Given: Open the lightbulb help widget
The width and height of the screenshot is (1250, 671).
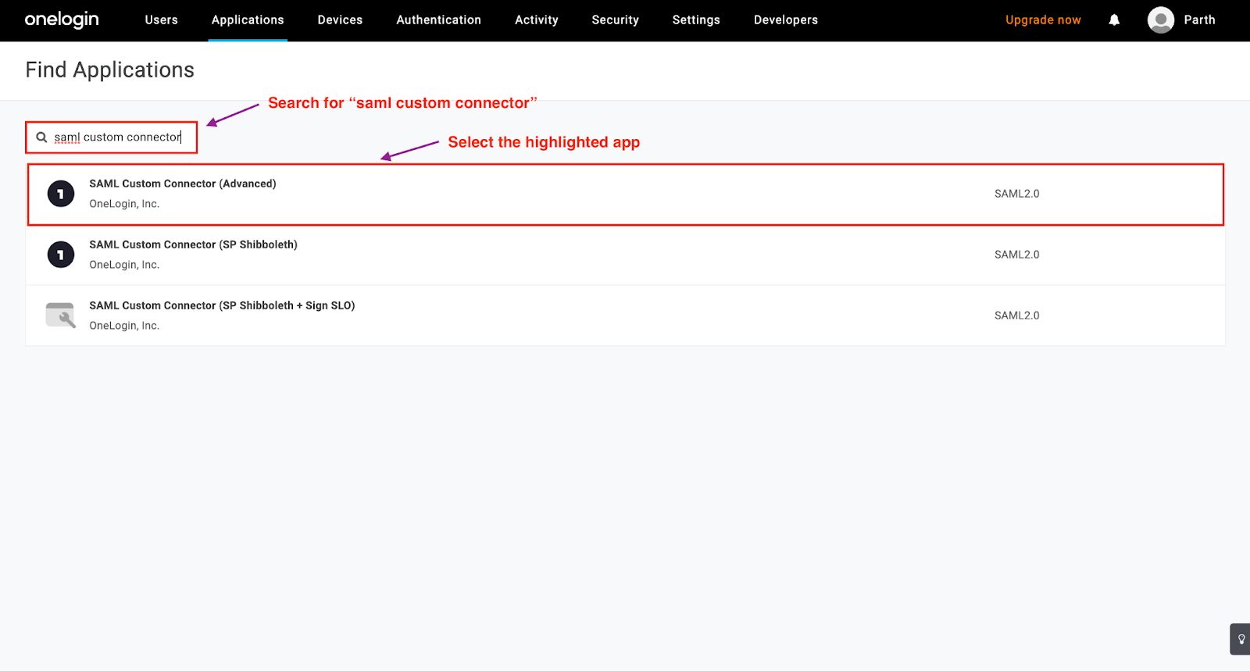Looking at the screenshot, I should pos(1241,639).
